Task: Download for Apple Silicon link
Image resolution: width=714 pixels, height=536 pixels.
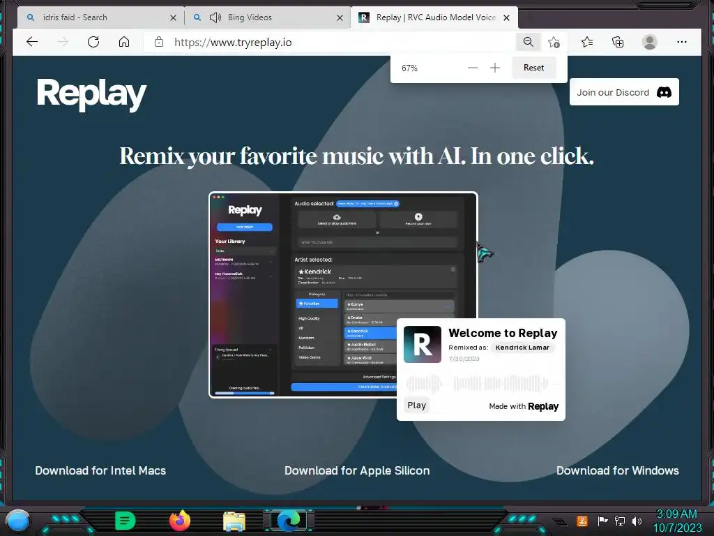Action: (357, 470)
